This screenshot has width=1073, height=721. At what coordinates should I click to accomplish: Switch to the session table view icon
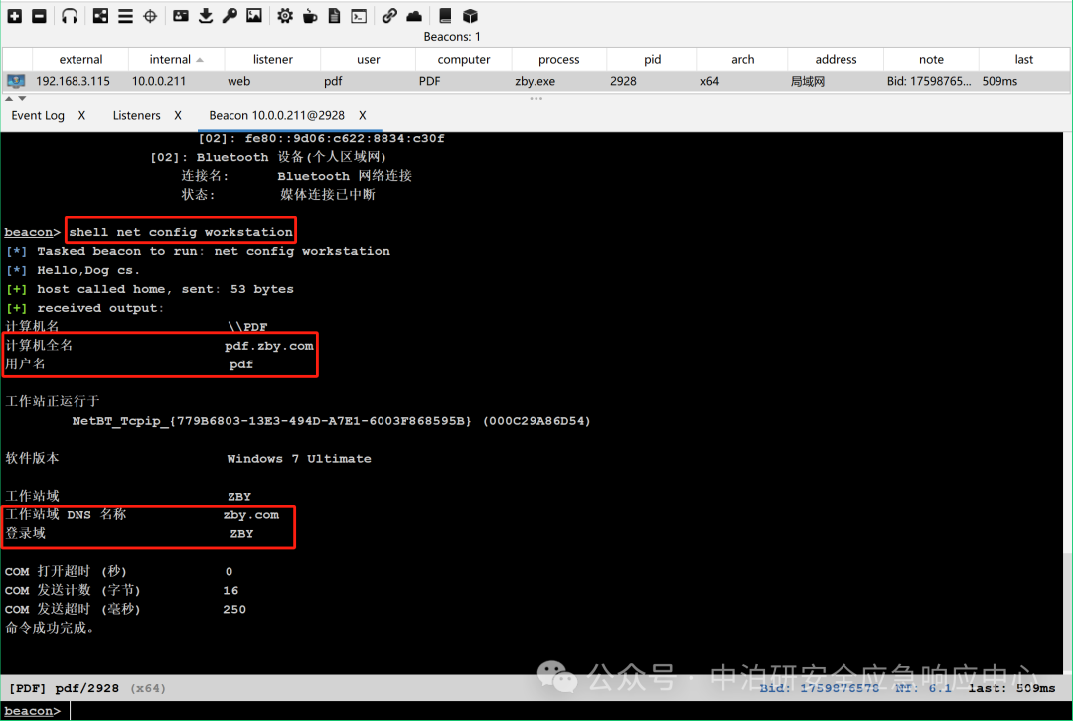coord(125,15)
